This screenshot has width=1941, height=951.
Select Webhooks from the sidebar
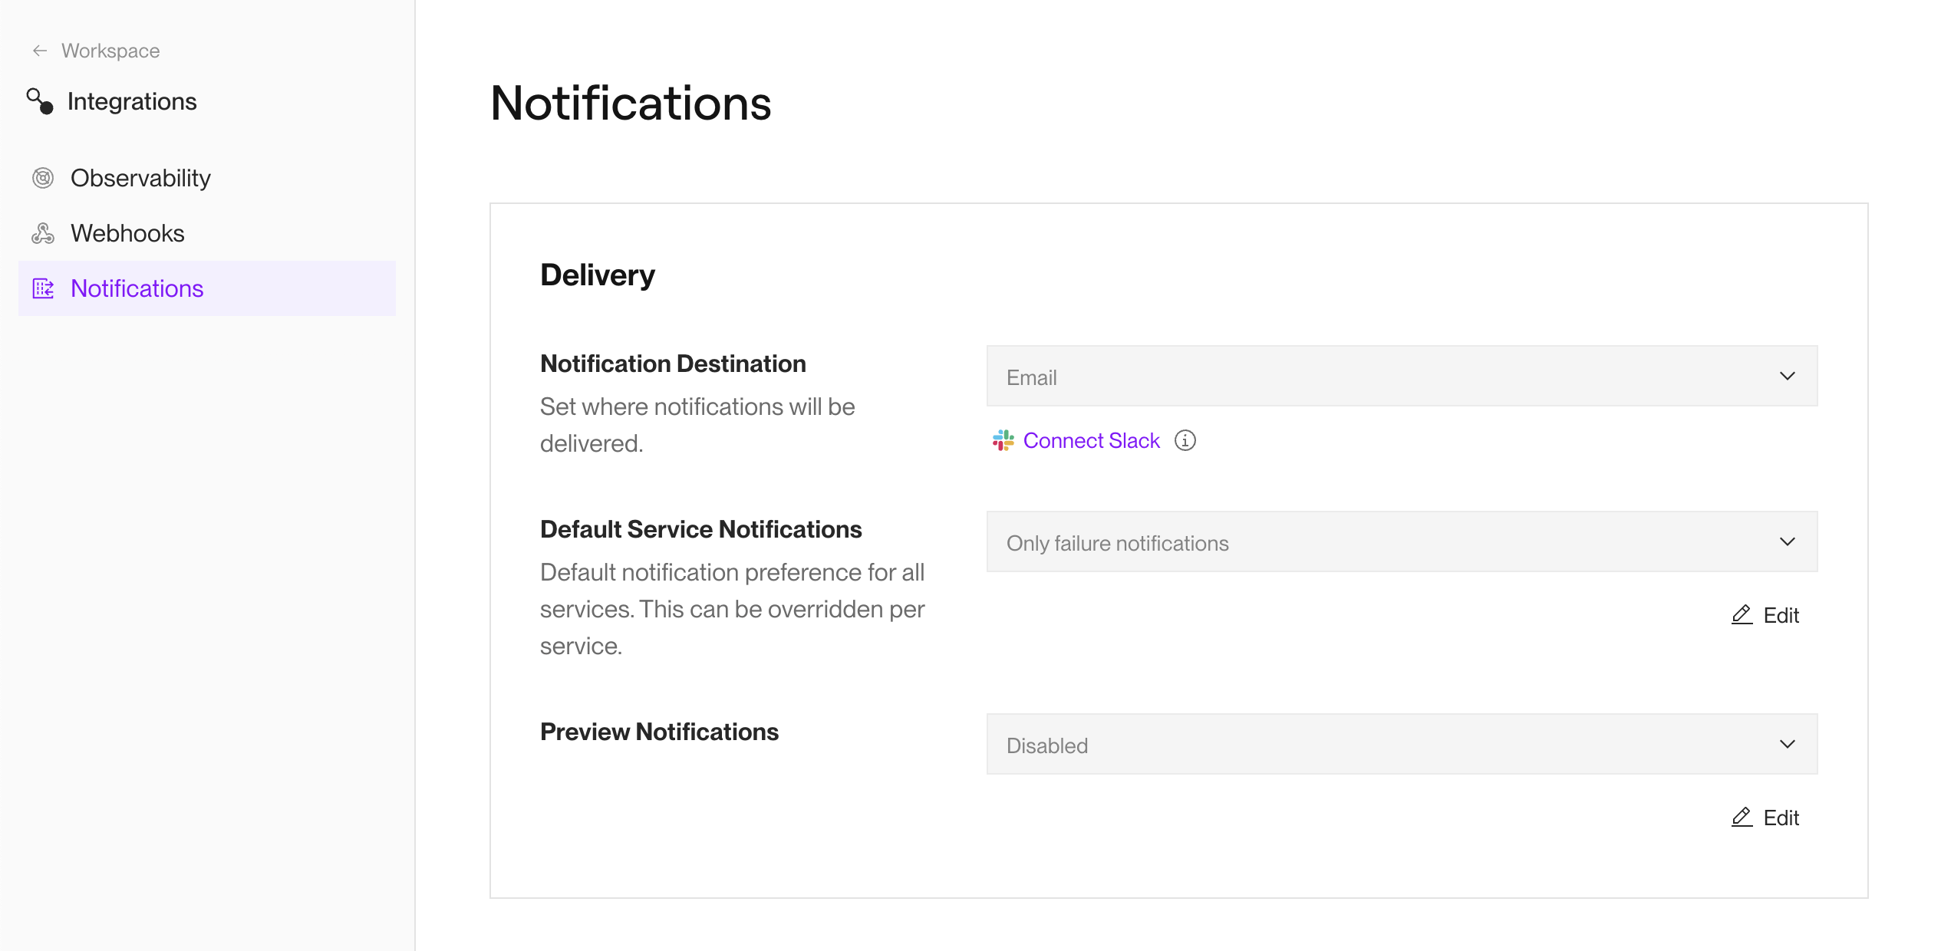tap(127, 232)
